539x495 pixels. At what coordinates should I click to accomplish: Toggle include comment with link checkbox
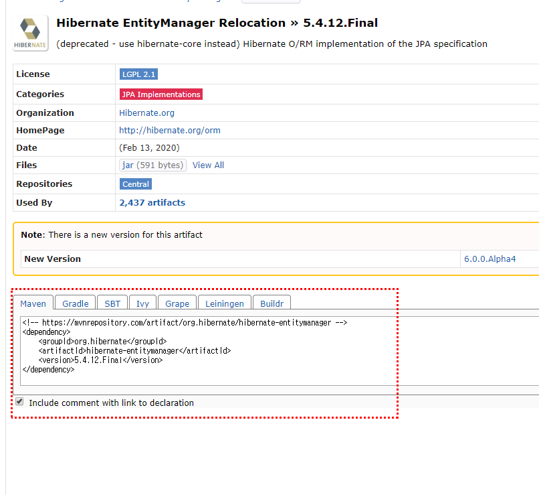19,401
